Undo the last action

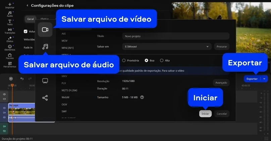pos(22,79)
